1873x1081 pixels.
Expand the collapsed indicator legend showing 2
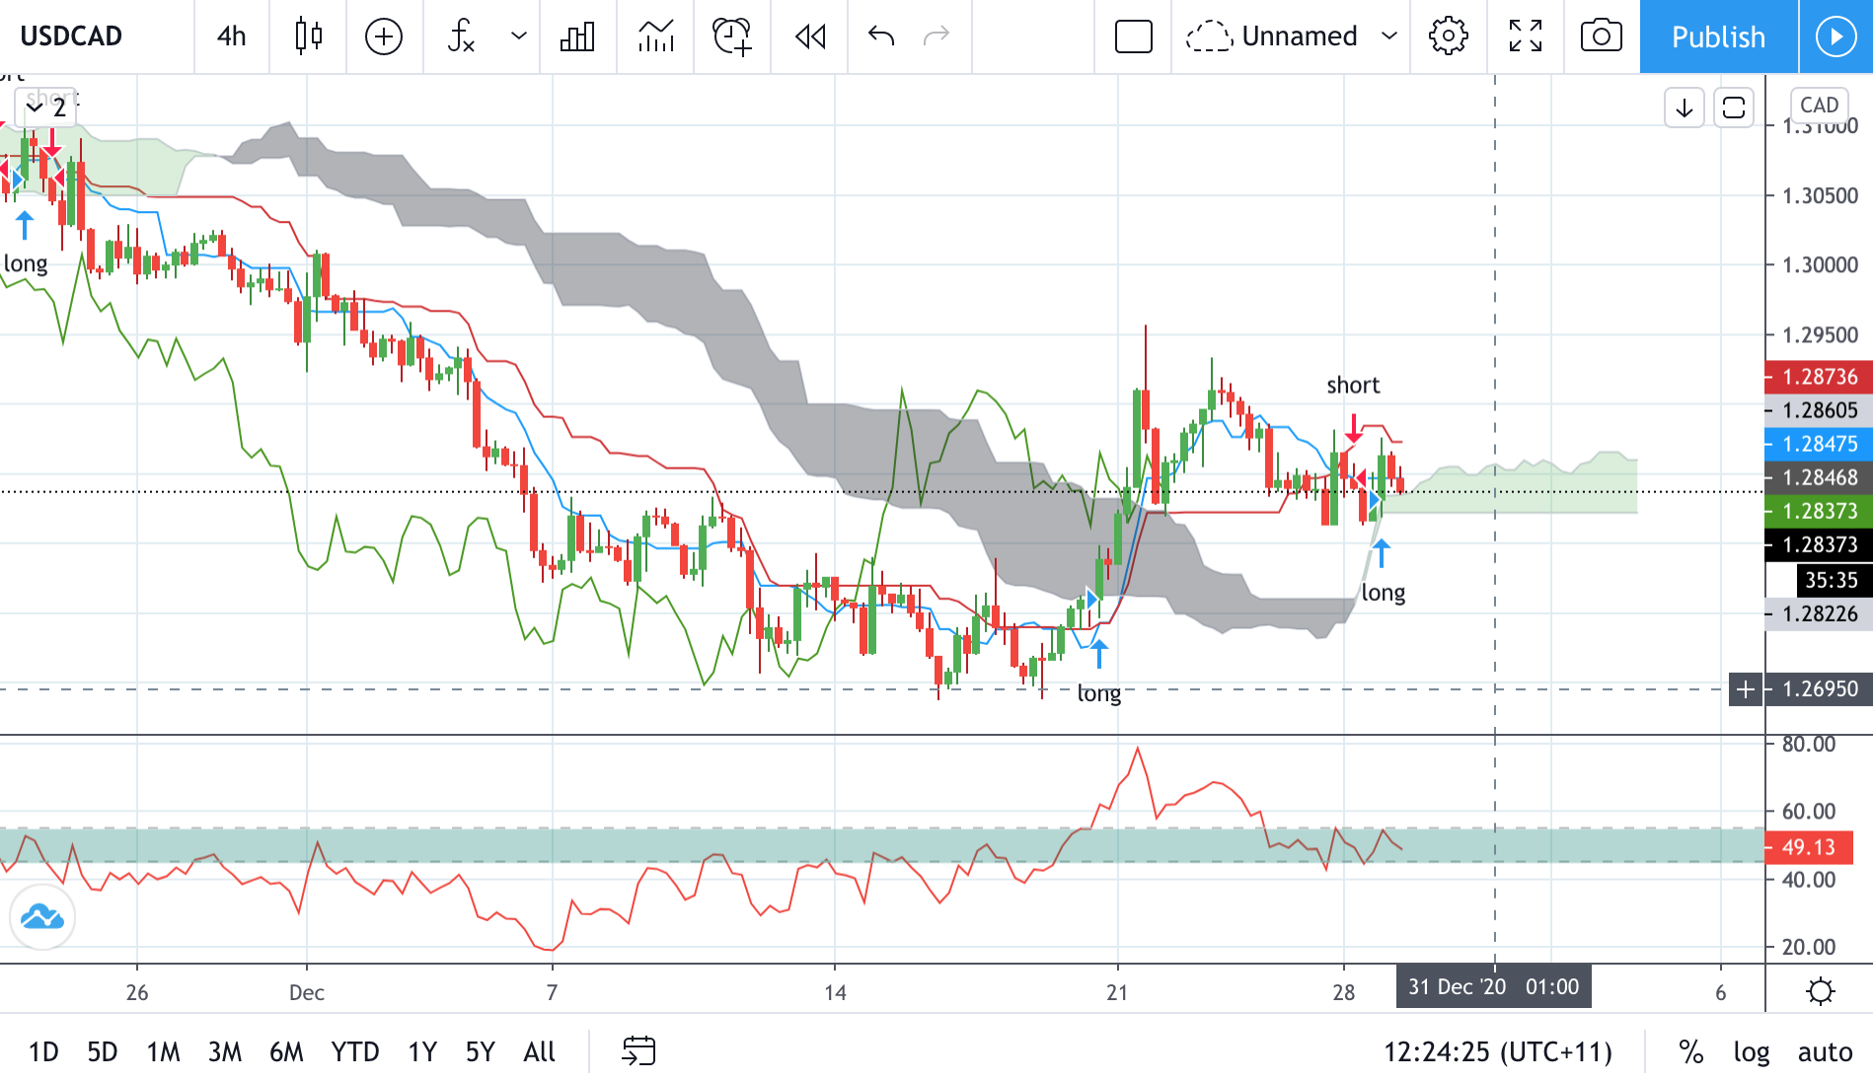pyautogui.click(x=46, y=108)
